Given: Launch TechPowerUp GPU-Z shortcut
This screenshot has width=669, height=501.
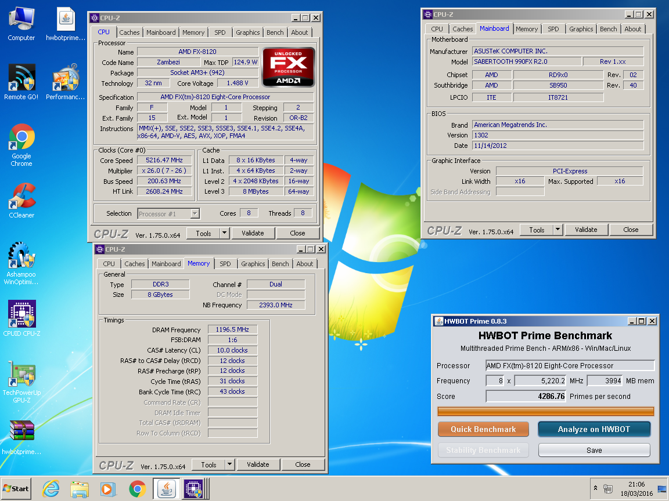Looking at the screenshot, I should click(21, 382).
